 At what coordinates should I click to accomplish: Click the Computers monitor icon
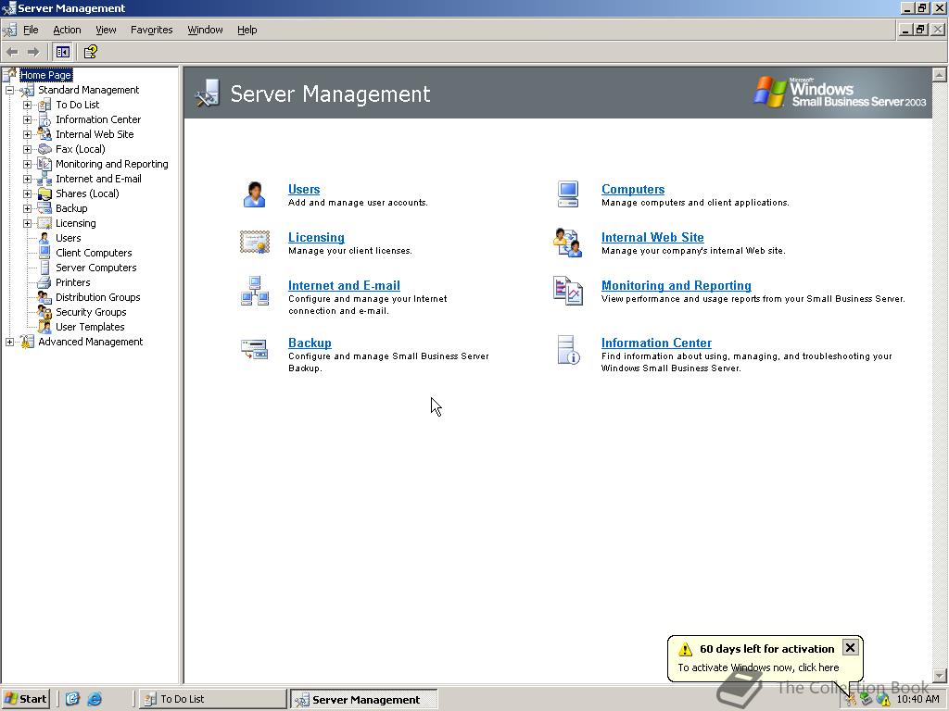click(x=568, y=194)
